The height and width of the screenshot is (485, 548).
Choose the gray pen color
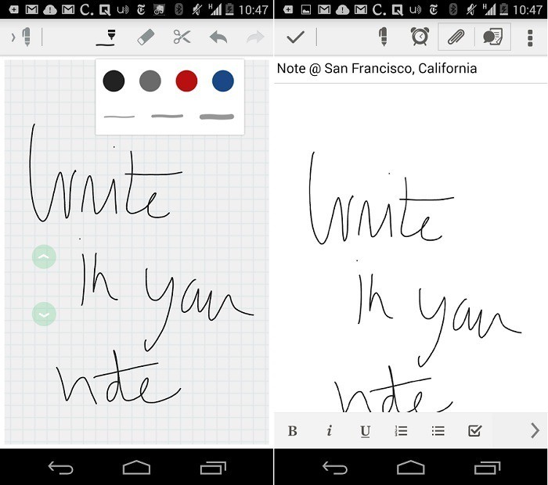pyautogui.click(x=150, y=81)
